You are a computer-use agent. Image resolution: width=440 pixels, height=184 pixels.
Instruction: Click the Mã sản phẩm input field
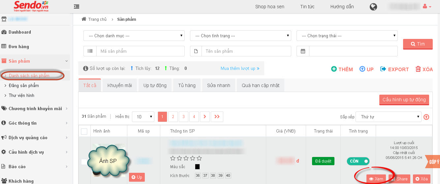coord(140,51)
